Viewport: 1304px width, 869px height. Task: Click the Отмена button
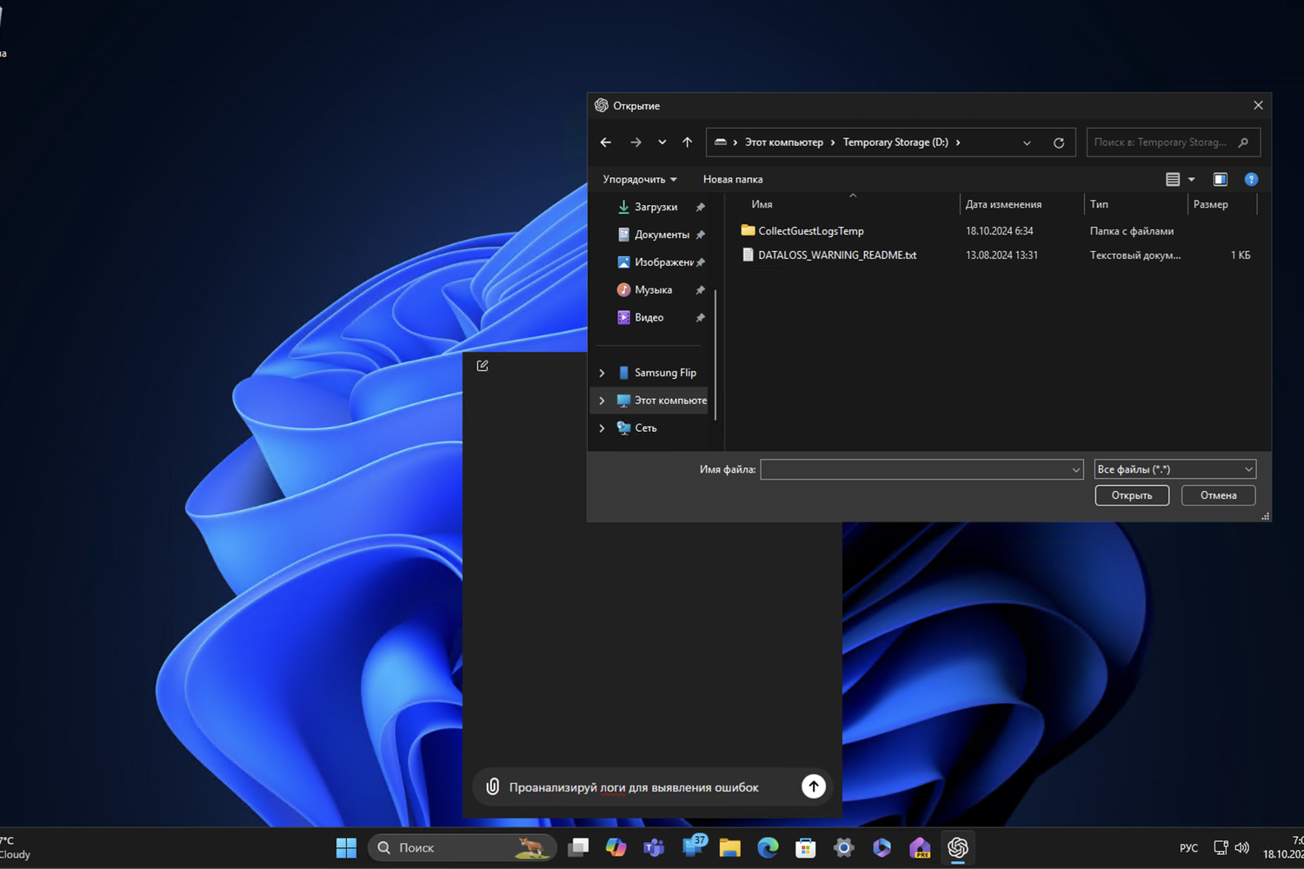(x=1217, y=495)
